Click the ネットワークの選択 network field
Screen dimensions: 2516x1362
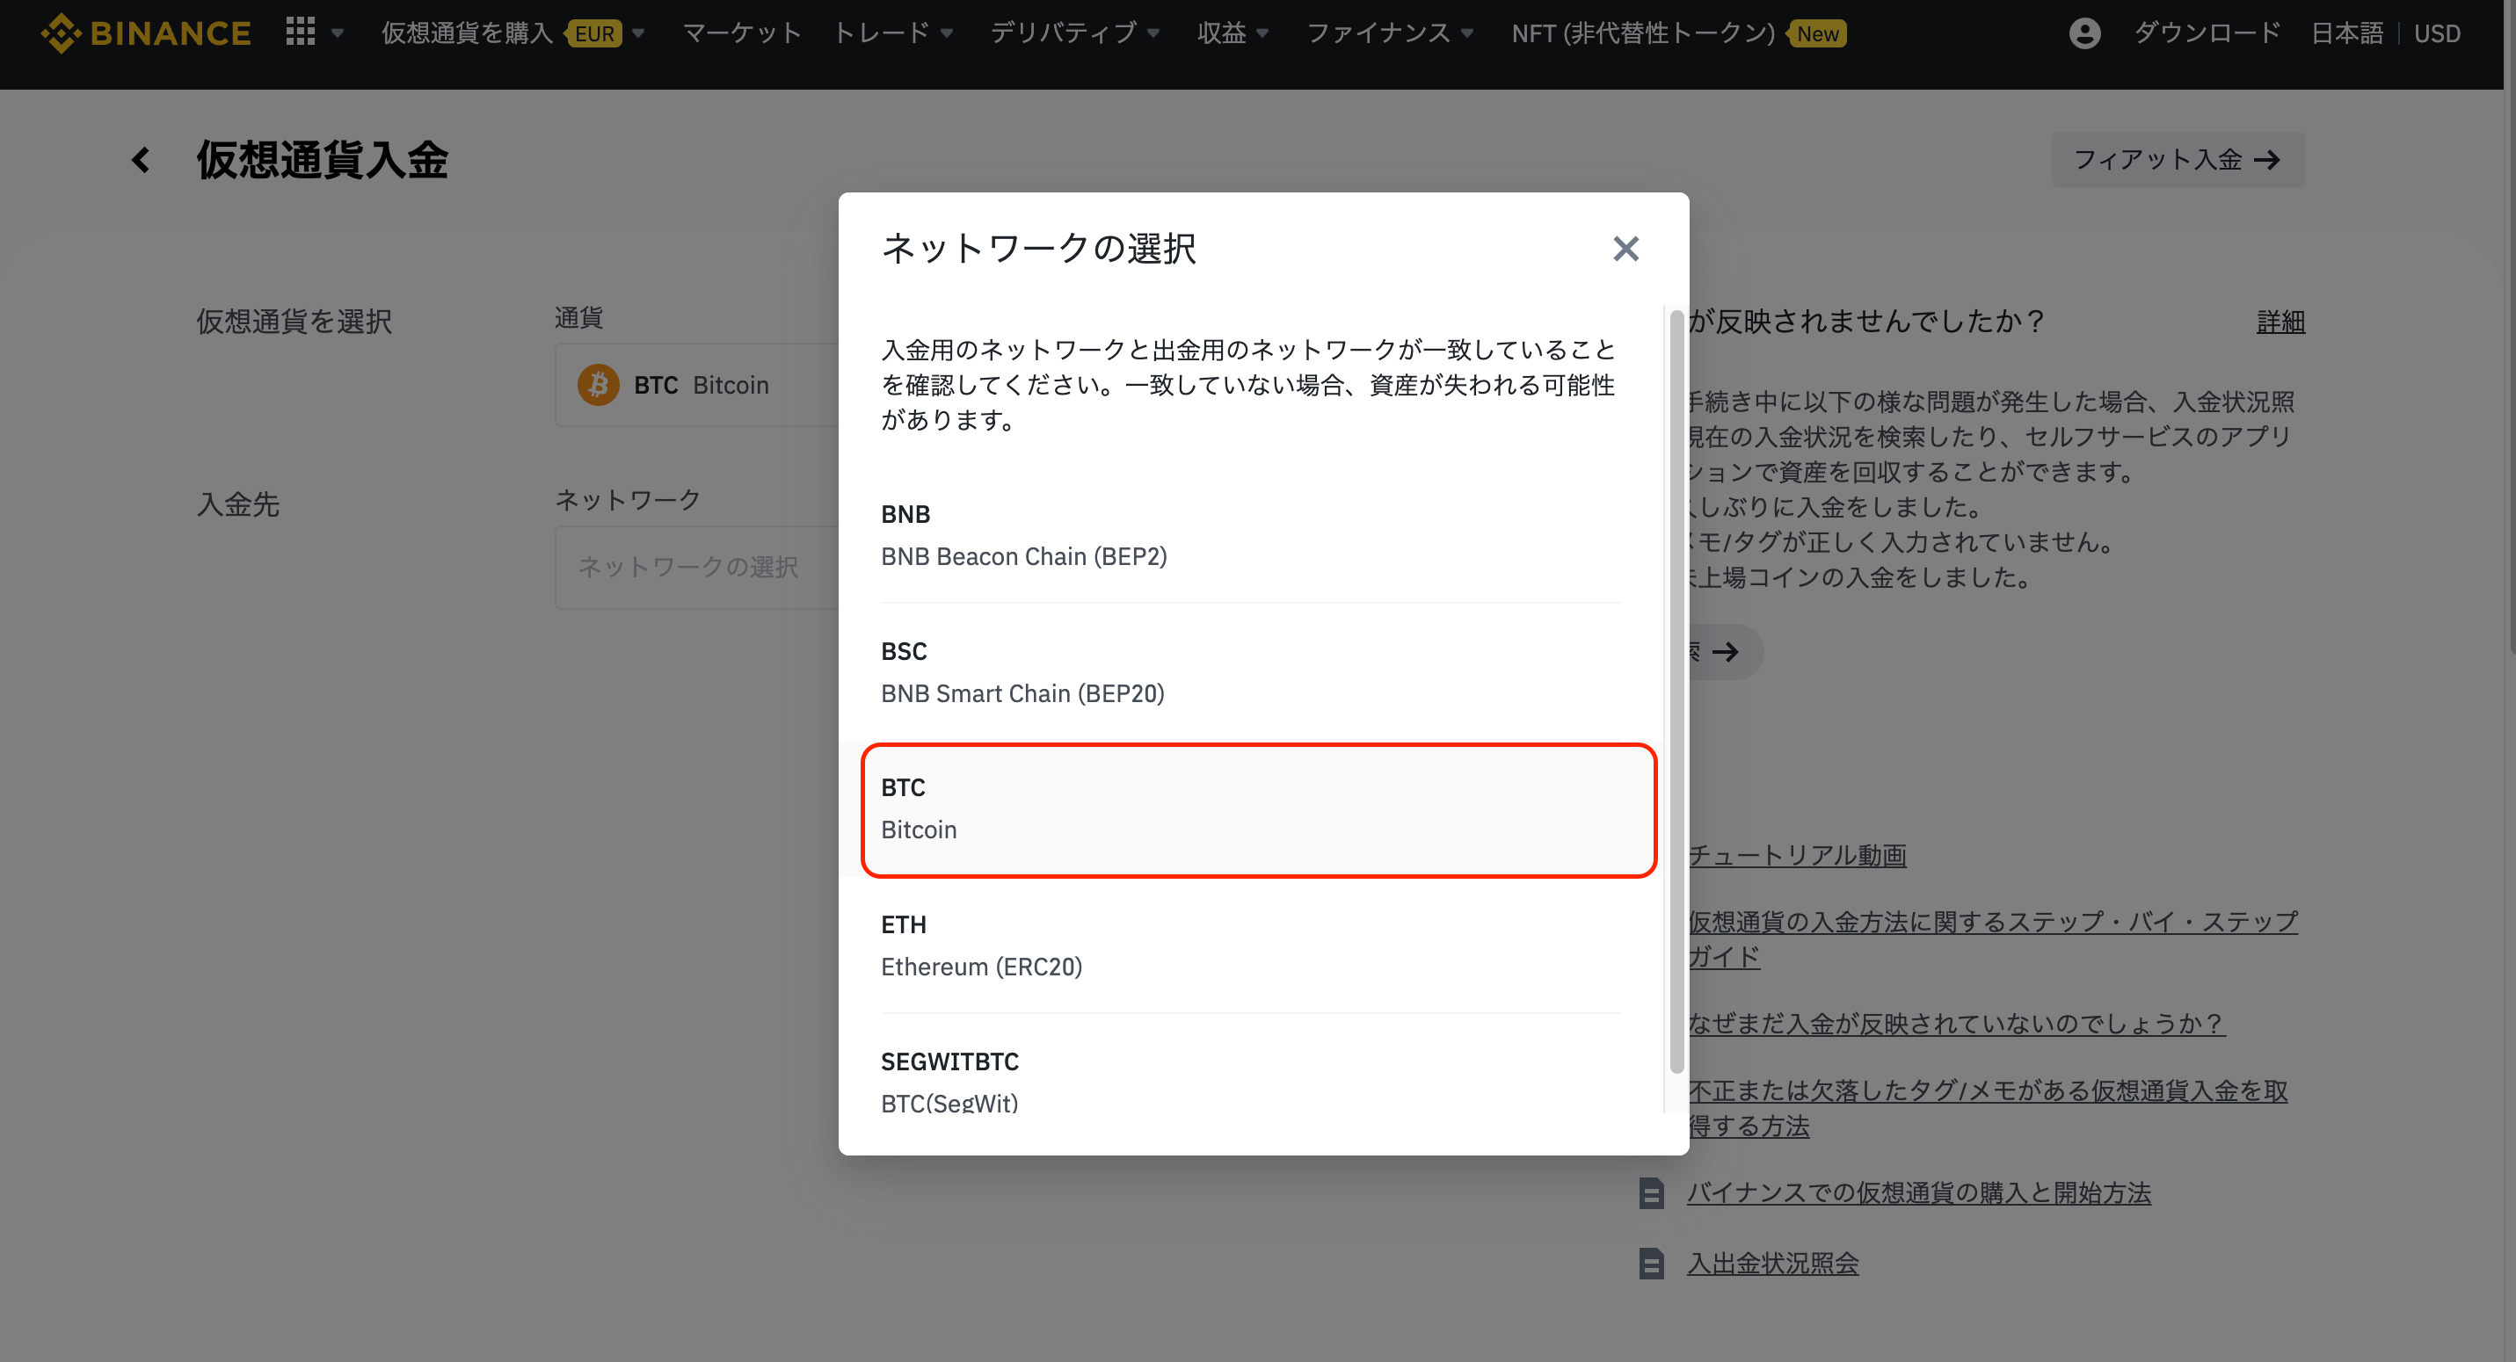pos(697,568)
